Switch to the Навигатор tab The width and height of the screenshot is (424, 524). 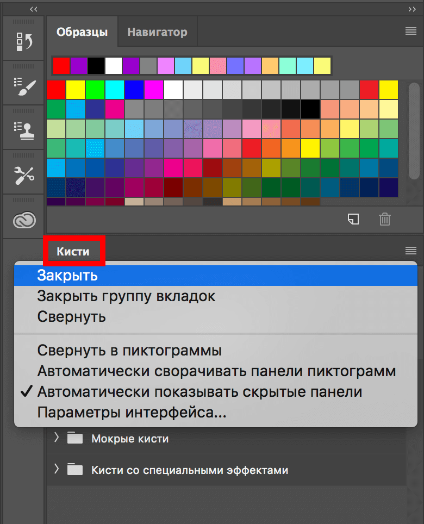point(157,32)
